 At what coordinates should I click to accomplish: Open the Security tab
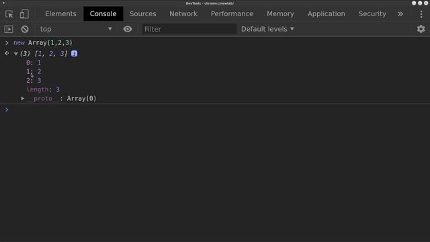point(372,13)
